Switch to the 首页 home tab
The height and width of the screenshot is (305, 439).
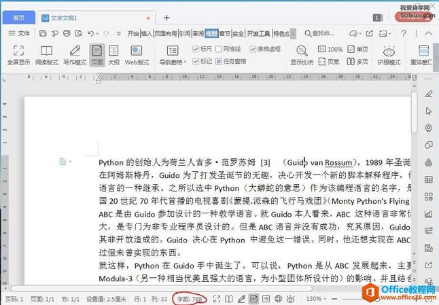click(x=19, y=18)
